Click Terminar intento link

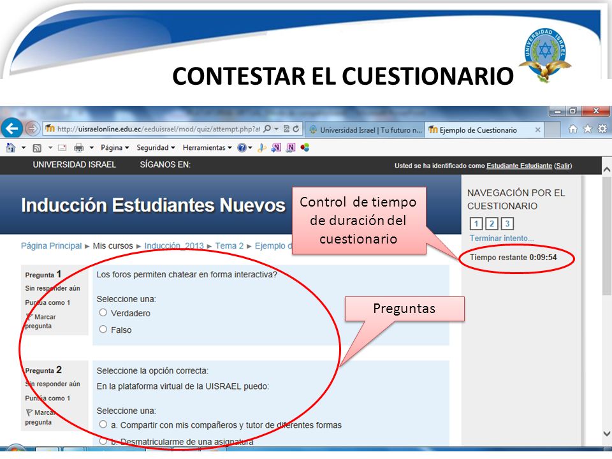point(502,238)
